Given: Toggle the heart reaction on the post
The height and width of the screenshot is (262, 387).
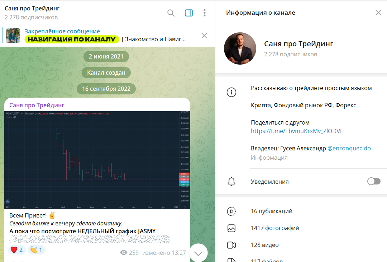Looking at the screenshot, I should point(16,249).
